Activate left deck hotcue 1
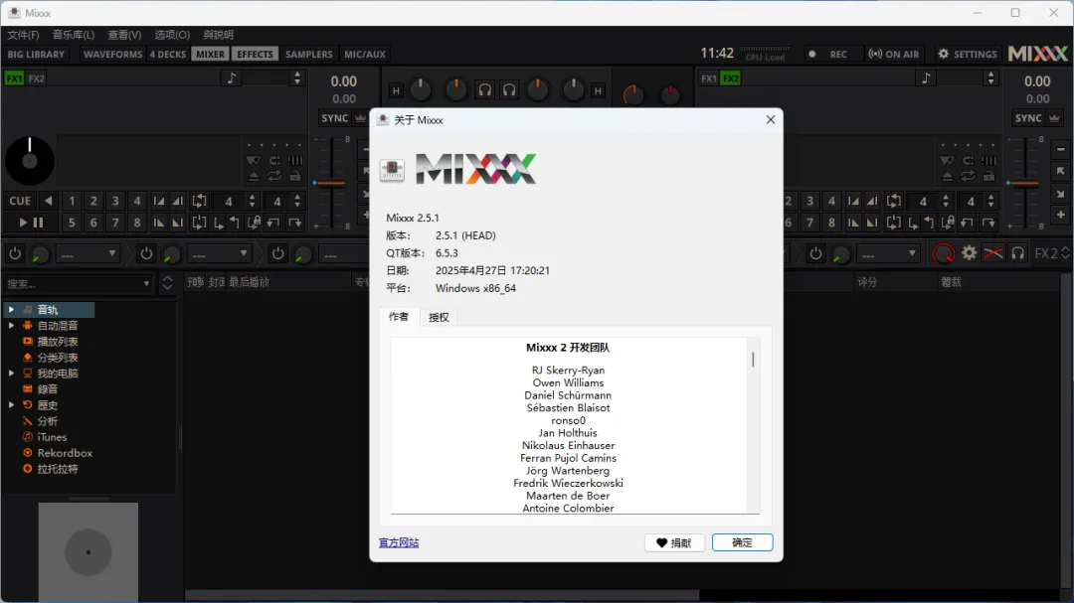 (72, 202)
